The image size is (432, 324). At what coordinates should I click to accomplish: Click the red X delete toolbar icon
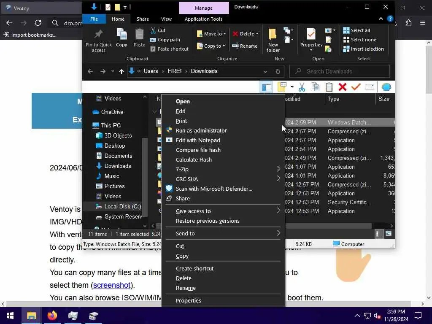point(343,87)
